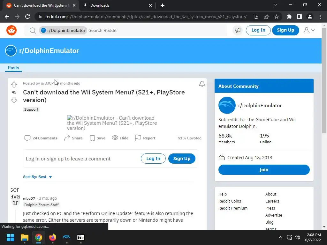The image size is (327, 245).
Task: Open the About footer link
Action: (x=271, y=194)
